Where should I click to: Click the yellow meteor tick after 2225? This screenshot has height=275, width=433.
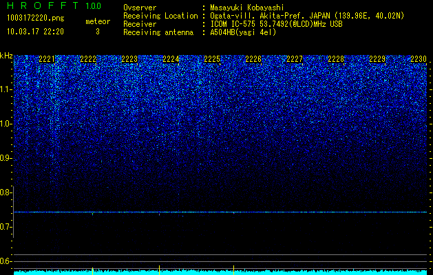click(x=234, y=270)
